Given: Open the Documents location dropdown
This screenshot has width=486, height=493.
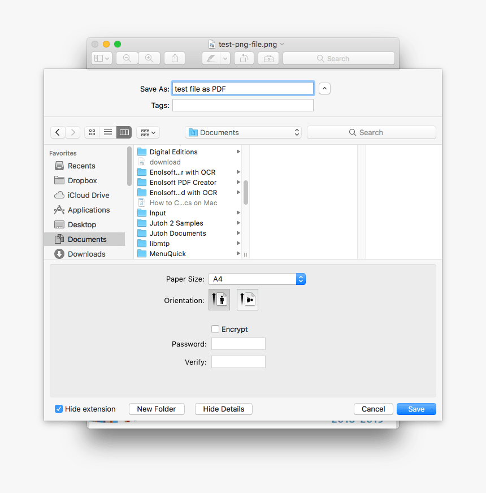Looking at the screenshot, I should tap(243, 132).
